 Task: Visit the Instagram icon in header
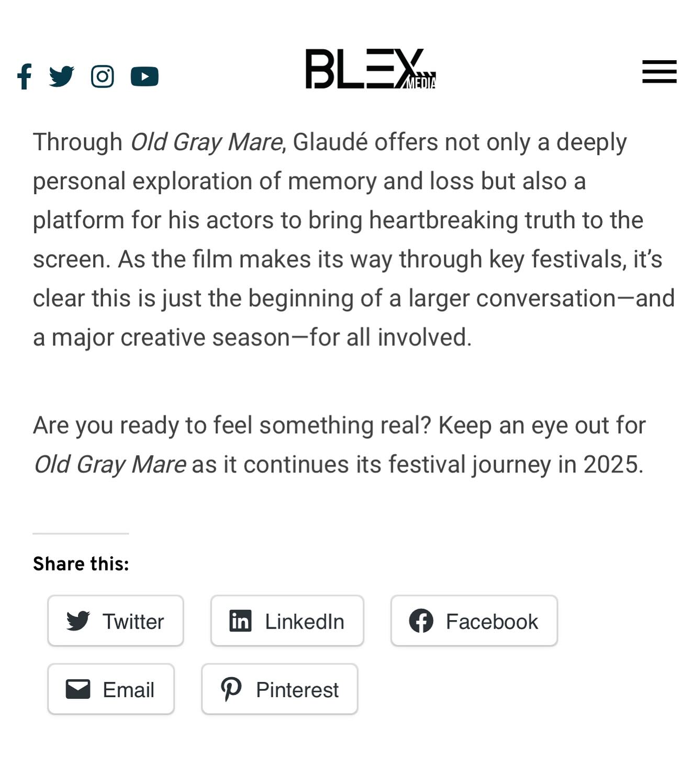coord(103,76)
